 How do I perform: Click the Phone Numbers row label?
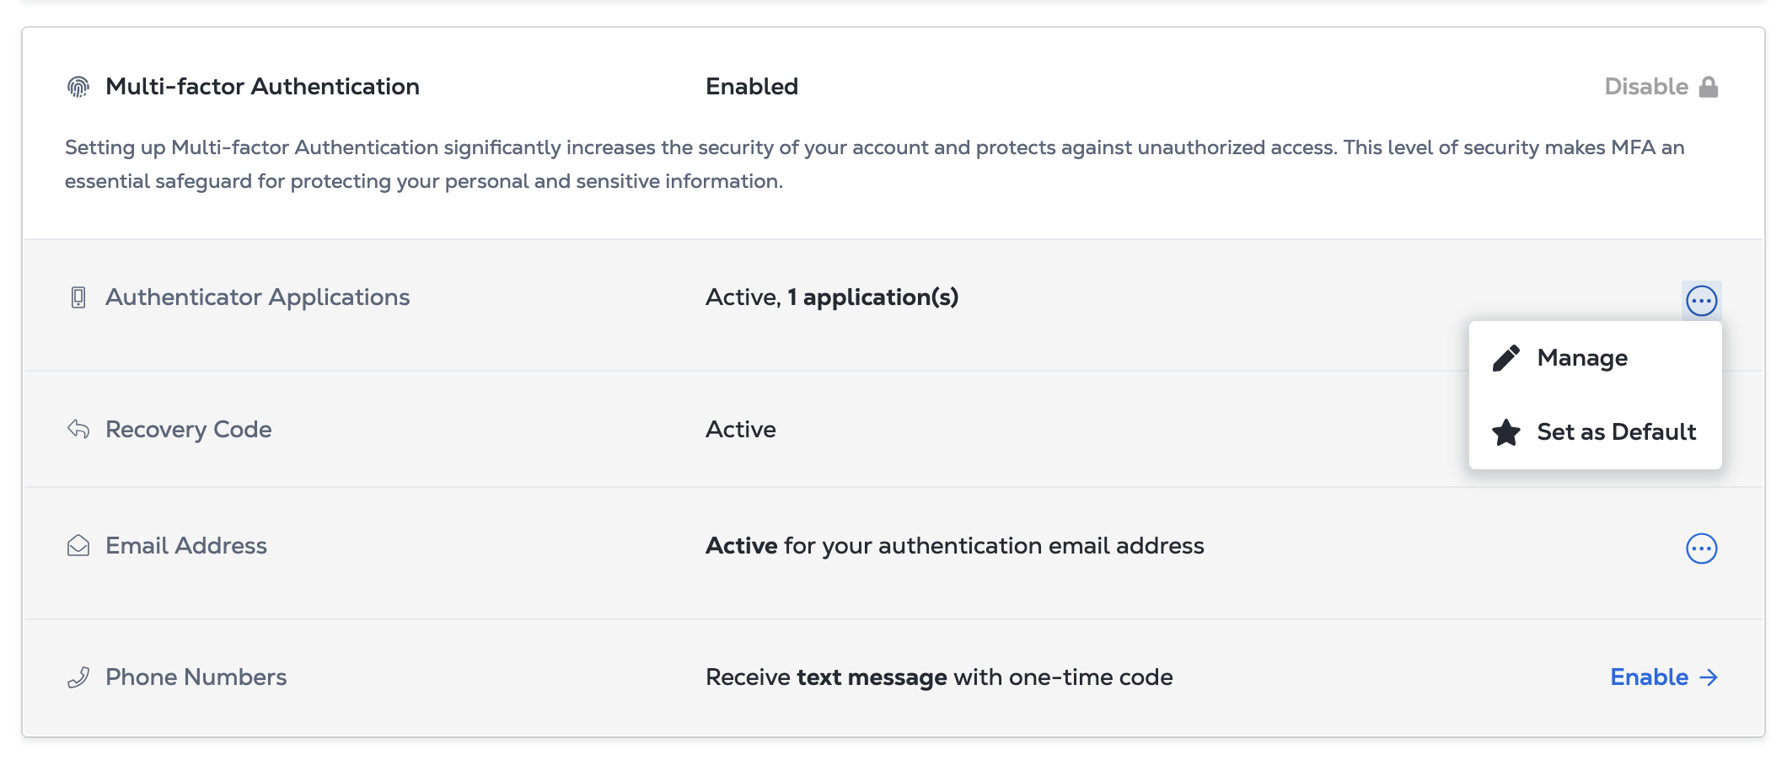point(196,677)
